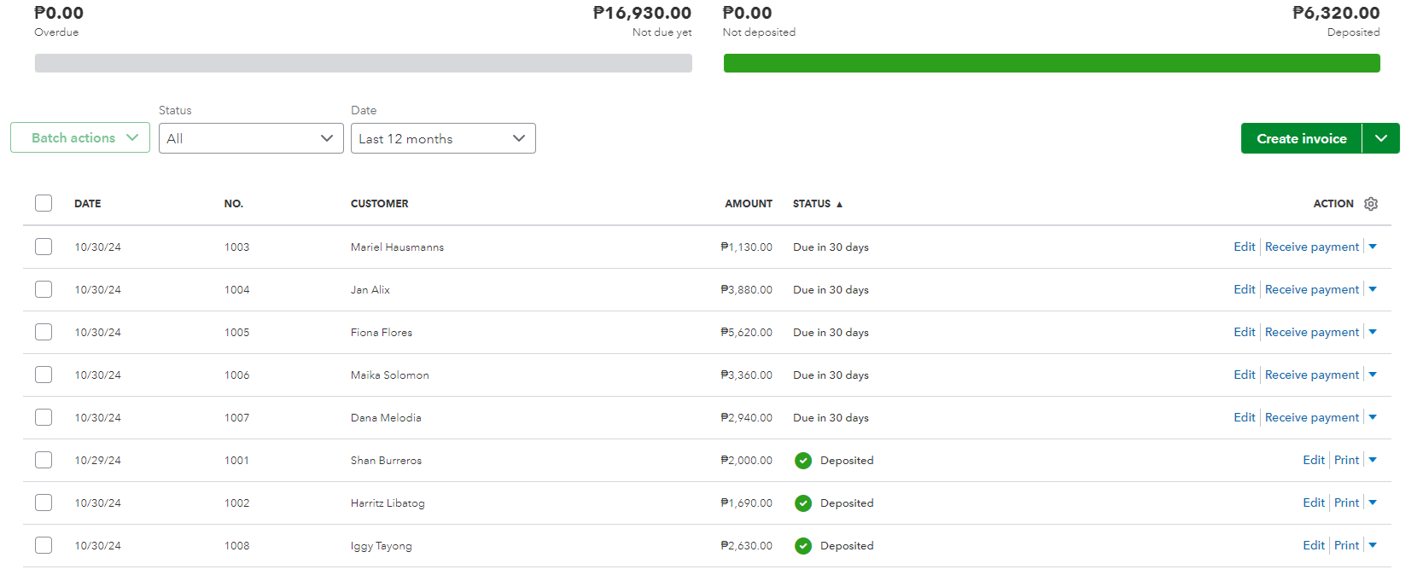Open the Status filter dropdown

[x=251, y=138]
